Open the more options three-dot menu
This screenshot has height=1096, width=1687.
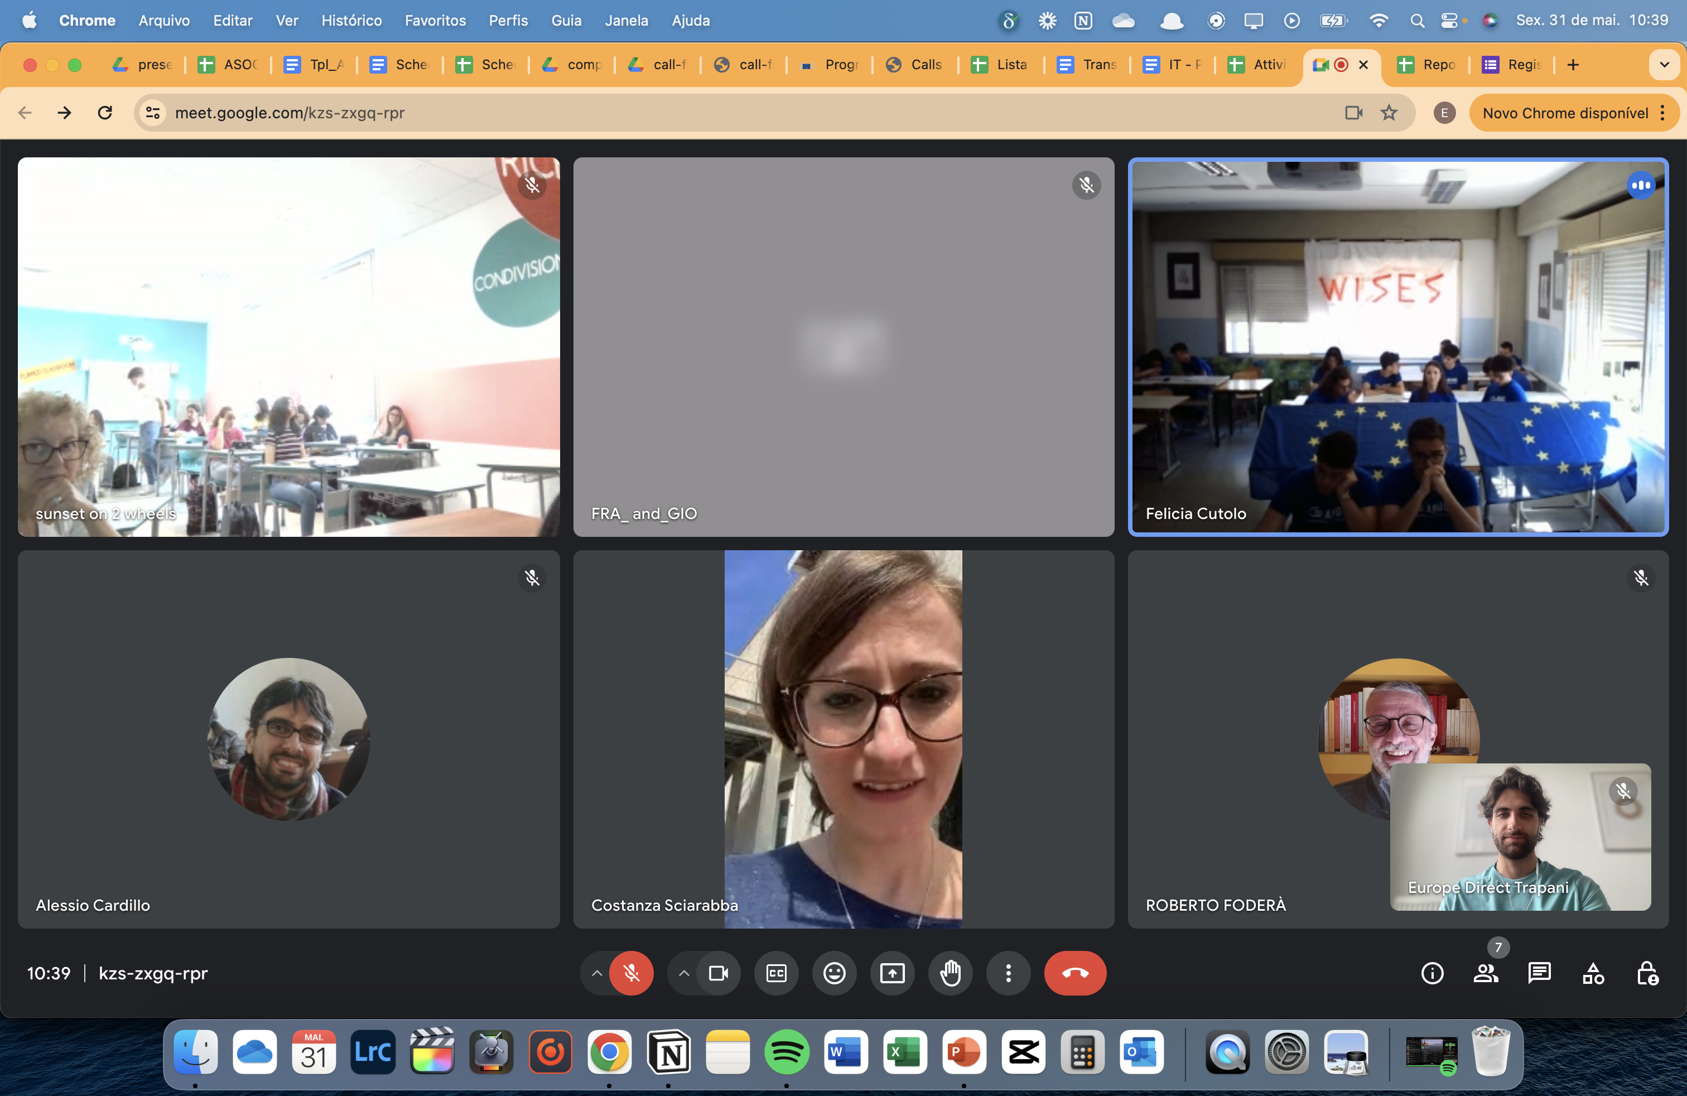pos(1009,973)
